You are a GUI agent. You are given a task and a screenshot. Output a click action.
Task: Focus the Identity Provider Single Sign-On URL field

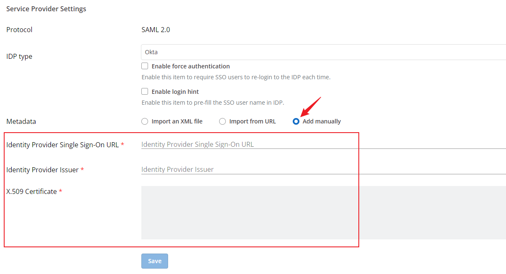324,144
